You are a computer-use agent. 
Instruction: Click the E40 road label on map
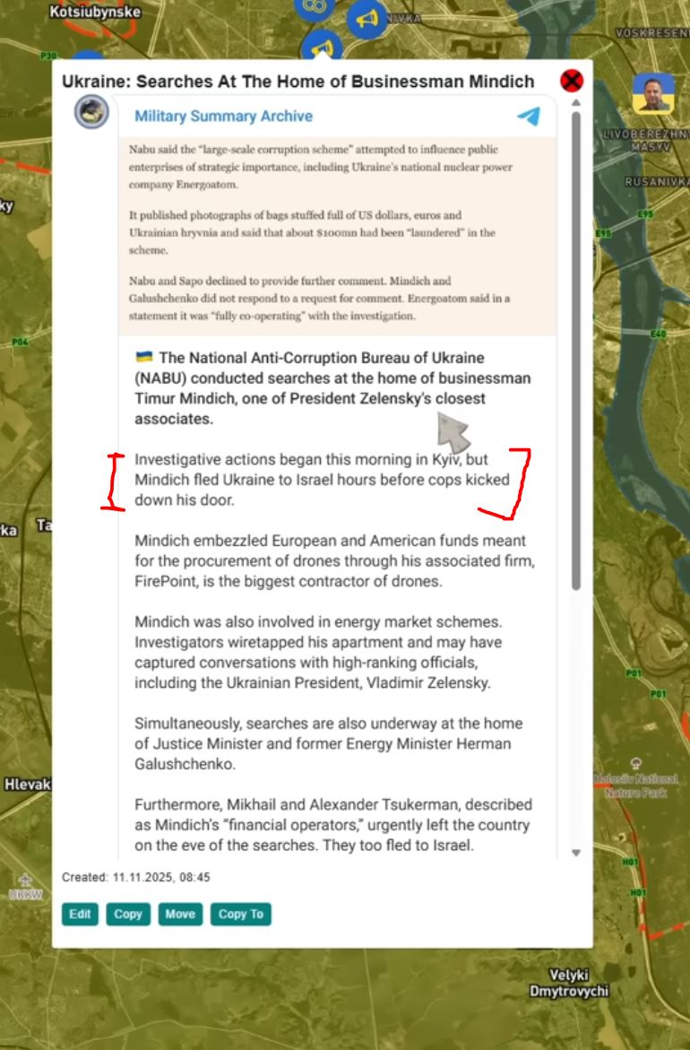coord(658,334)
